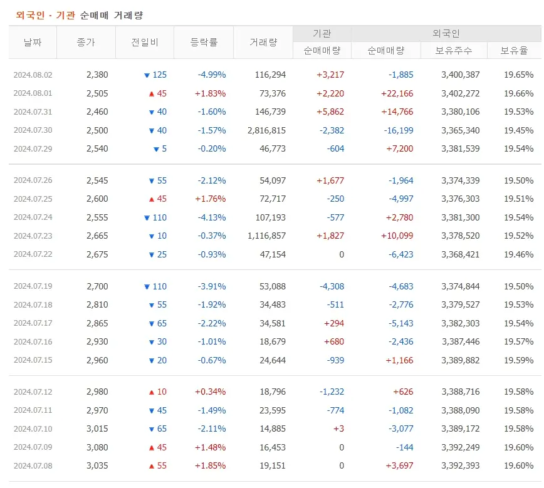Click the 거래량 column header
This screenshot has width=544, height=488.
coord(263,42)
